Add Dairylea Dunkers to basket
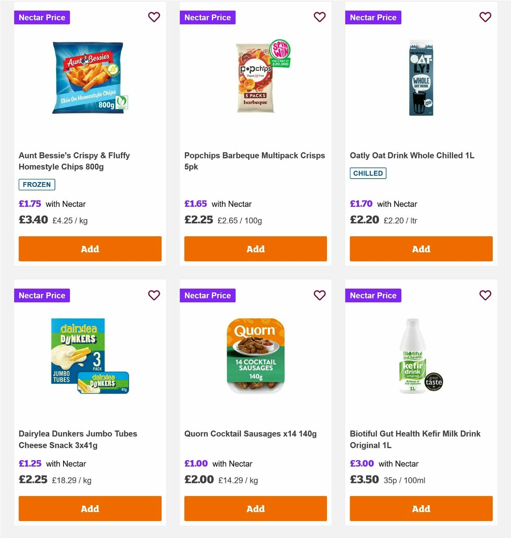 pyautogui.click(x=90, y=508)
